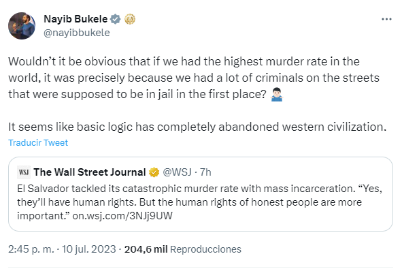Open the quoted tweet about El Salvador incarceration
Screen dimensions: 402x269
[201, 194]
